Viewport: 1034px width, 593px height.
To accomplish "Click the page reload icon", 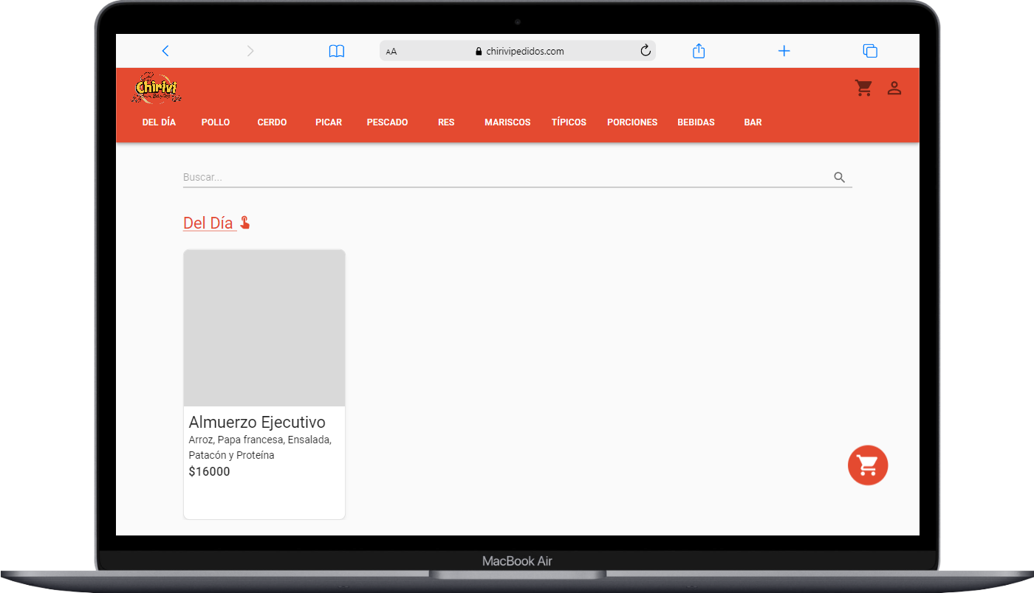I will tap(645, 51).
